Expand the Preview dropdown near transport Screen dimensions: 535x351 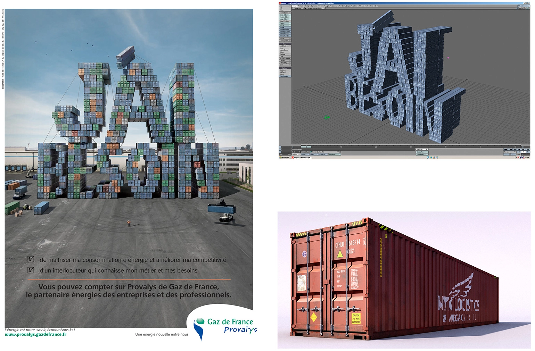click(510, 152)
